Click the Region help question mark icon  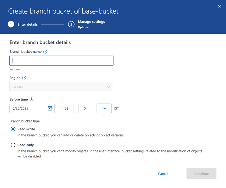[24, 78]
